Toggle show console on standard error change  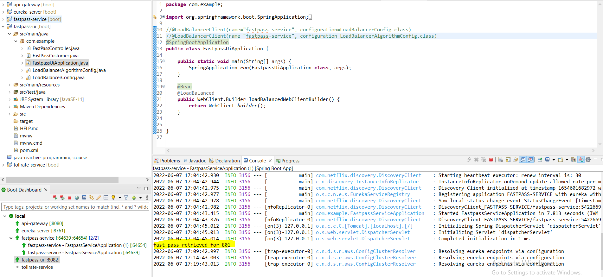point(530,160)
